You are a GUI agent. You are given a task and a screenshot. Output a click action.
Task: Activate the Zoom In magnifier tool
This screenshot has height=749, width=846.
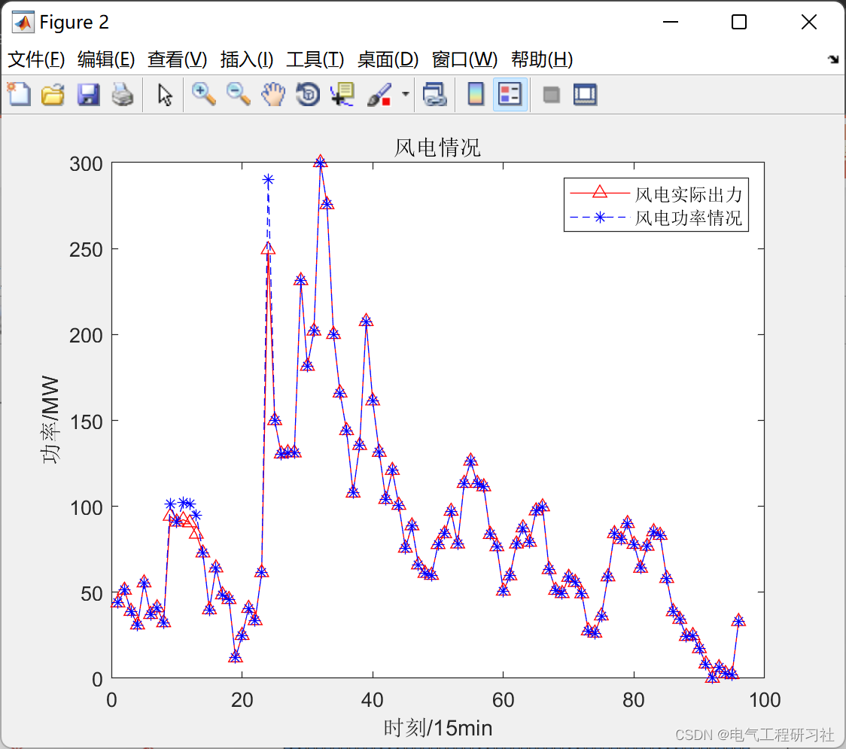(x=204, y=94)
